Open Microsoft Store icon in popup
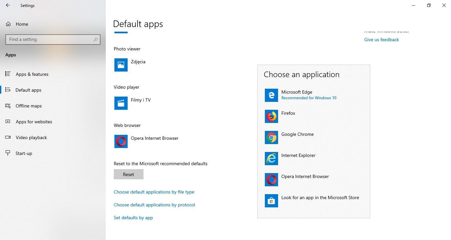Viewport: 451px width, 240px height. pos(271,201)
